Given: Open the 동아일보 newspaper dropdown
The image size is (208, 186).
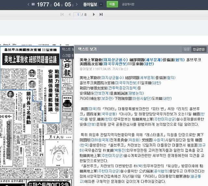Looking at the screenshot, I should 101,4.
